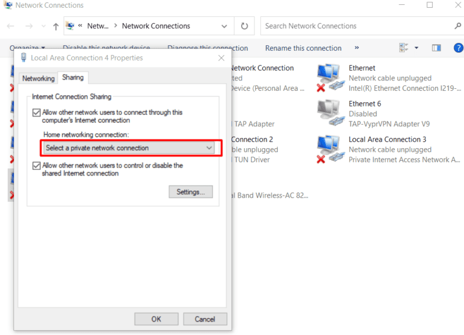Viewport: 464px width, 335px height.
Task: Click the Settings... button
Action: point(190,192)
